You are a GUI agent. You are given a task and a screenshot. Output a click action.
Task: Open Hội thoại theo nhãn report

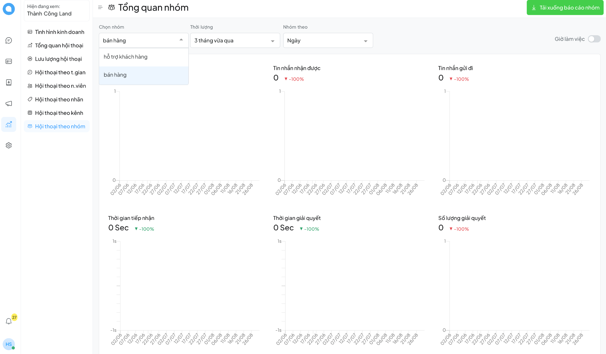(59, 99)
